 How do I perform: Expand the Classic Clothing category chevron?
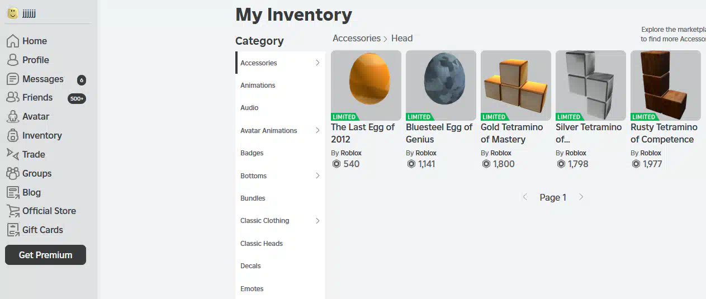(x=318, y=221)
